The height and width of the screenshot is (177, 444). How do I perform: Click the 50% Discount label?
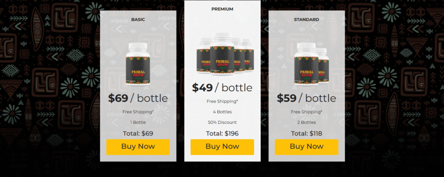[222, 122]
